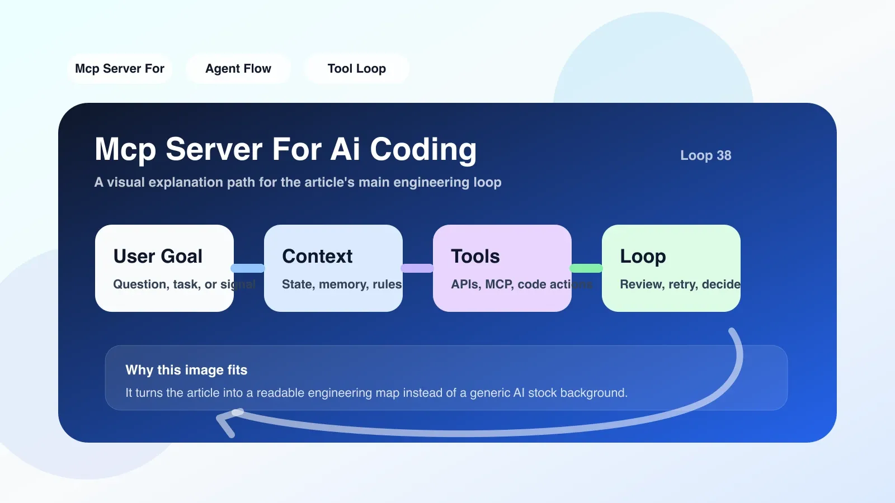895x503 pixels.
Task: Switch to the Tool Loop pill
Action: [357, 69]
